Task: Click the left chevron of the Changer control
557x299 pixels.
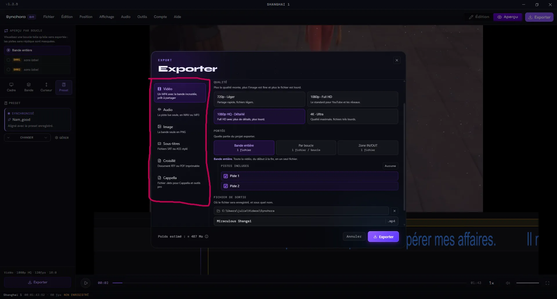Action: 8,138
